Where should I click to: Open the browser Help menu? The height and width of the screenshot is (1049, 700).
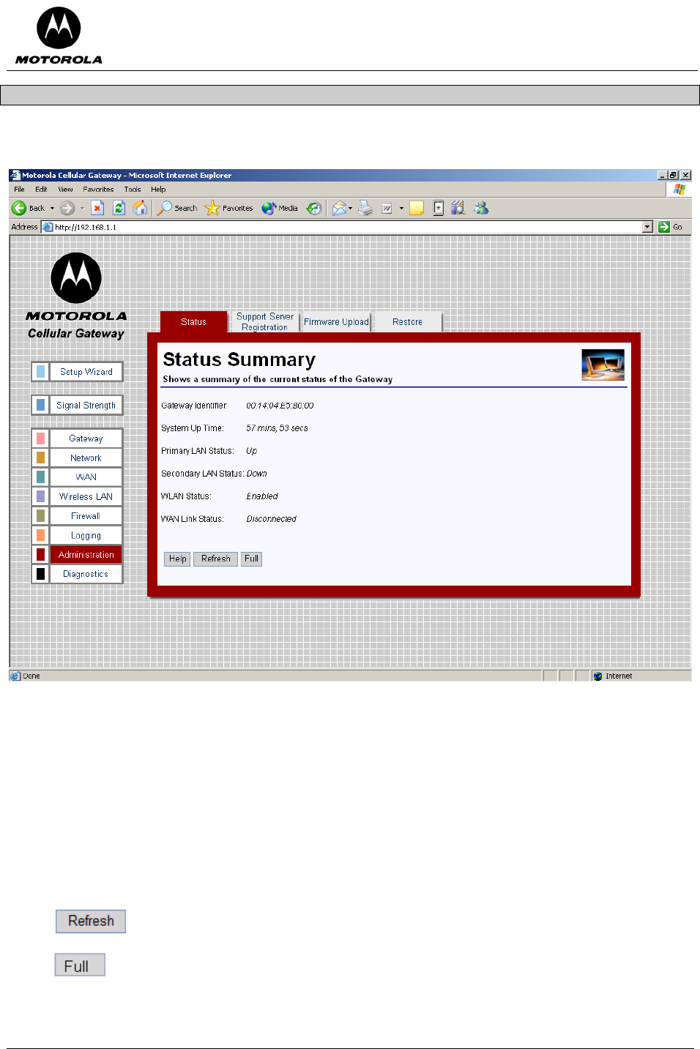pyautogui.click(x=158, y=189)
